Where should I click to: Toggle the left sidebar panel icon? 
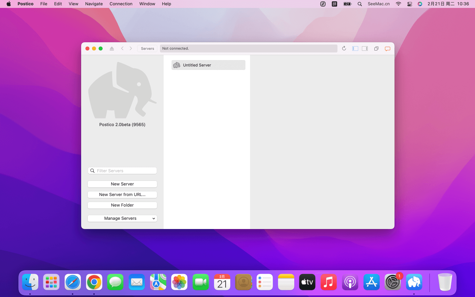[355, 49]
